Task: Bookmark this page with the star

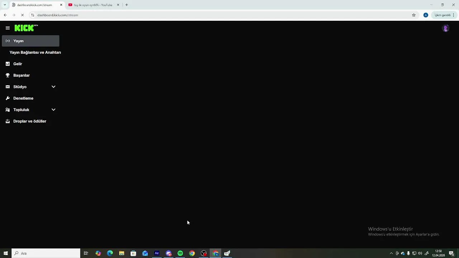Action: coord(414,15)
